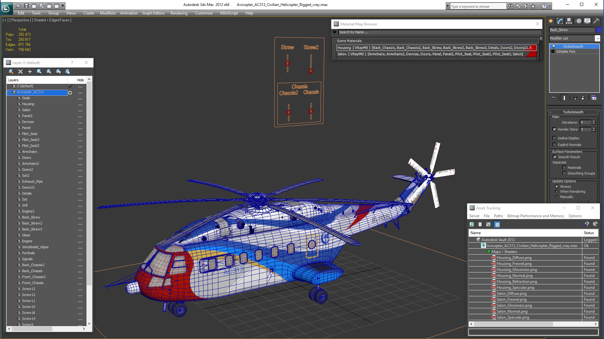Click the Open File folder icon
This screenshot has height=339, width=604.
(x=19, y=6)
